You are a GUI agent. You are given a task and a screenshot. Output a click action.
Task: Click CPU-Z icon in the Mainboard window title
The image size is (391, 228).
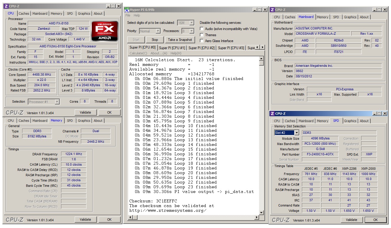pyautogui.click(x=272, y=10)
